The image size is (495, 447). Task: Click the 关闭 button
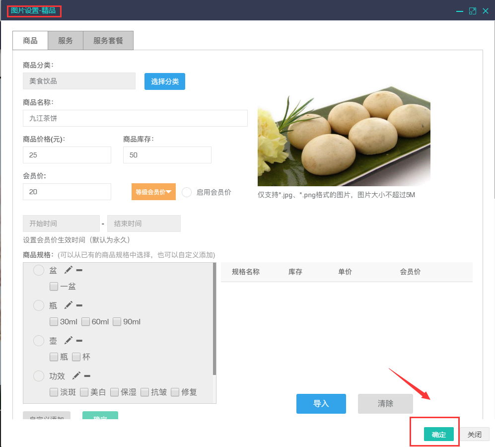tap(475, 435)
